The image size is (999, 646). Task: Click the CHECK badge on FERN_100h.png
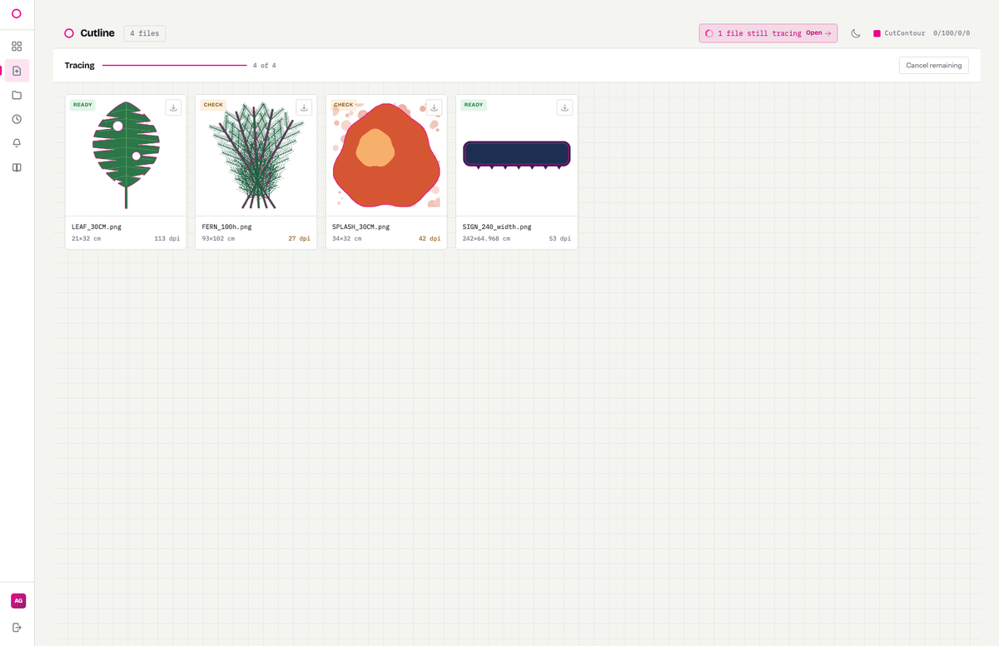[213, 105]
